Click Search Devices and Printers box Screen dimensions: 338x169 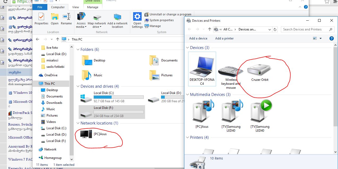(x=307, y=29)
